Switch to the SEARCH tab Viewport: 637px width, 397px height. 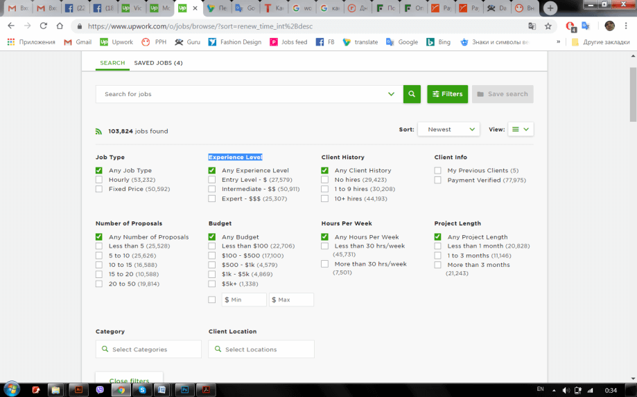point(112,63)
